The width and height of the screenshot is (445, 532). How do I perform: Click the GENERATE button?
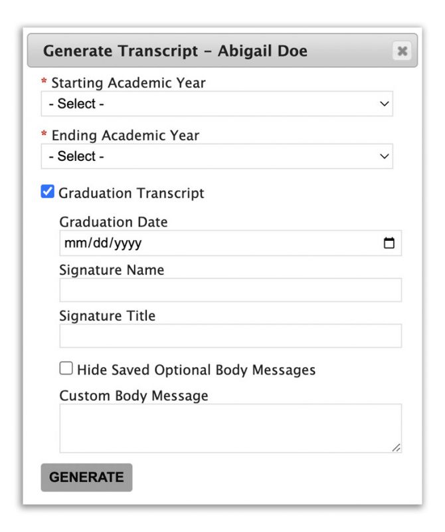[87, 477]
